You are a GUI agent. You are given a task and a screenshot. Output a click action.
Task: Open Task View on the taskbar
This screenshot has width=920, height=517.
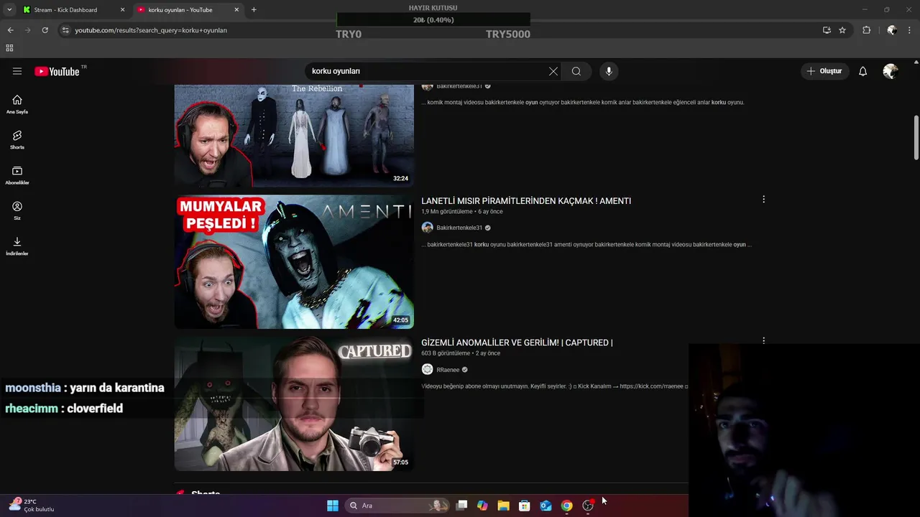(x=462, y=506)
